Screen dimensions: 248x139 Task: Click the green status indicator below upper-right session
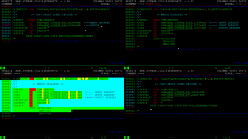pyautogui.click(x=127, y=68)
